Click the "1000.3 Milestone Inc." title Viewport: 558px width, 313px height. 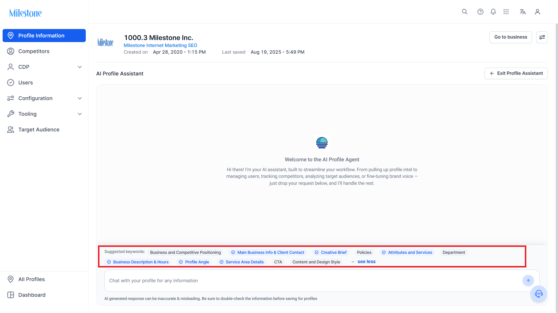coord(158,38)
